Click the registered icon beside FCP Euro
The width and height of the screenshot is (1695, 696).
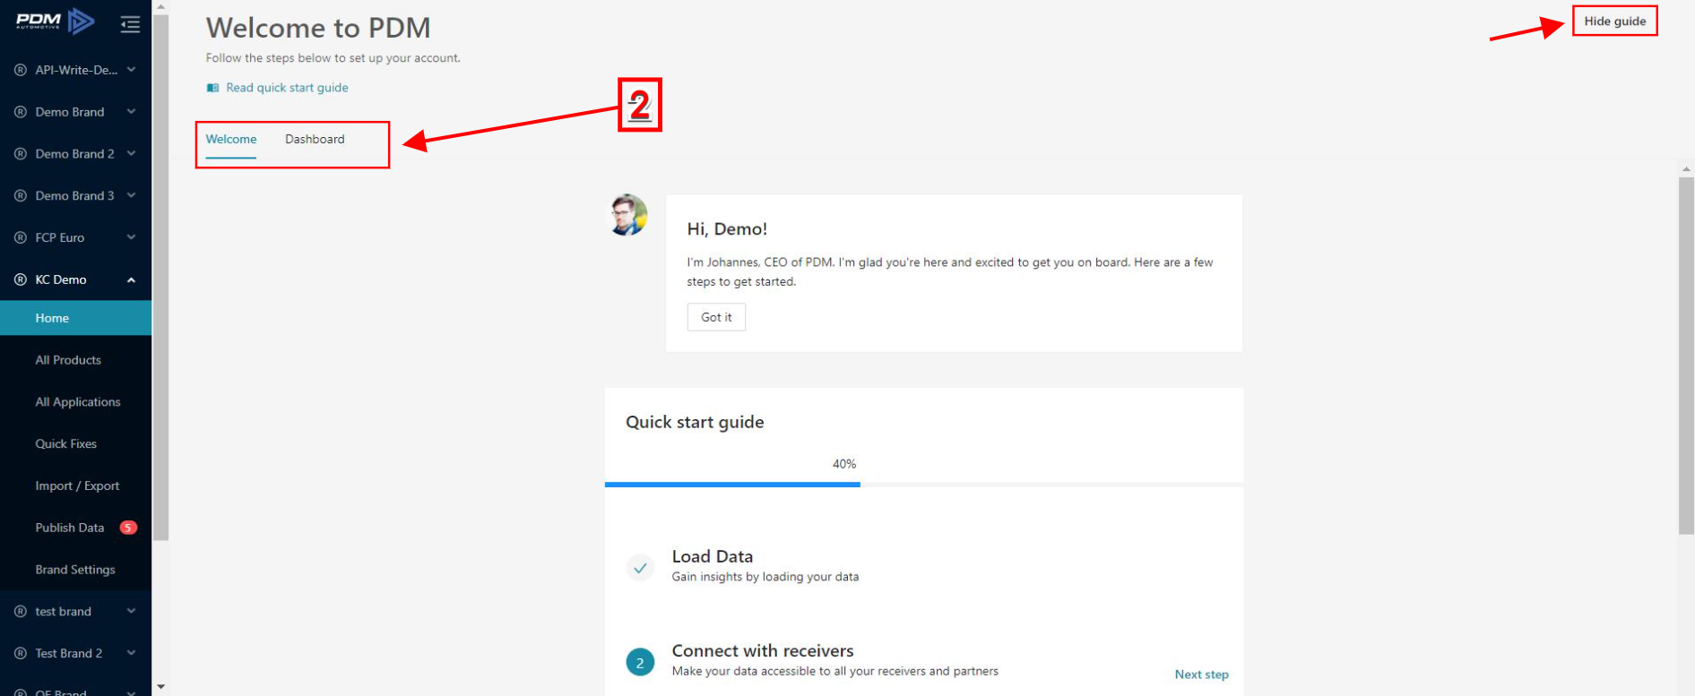(21, 237)
